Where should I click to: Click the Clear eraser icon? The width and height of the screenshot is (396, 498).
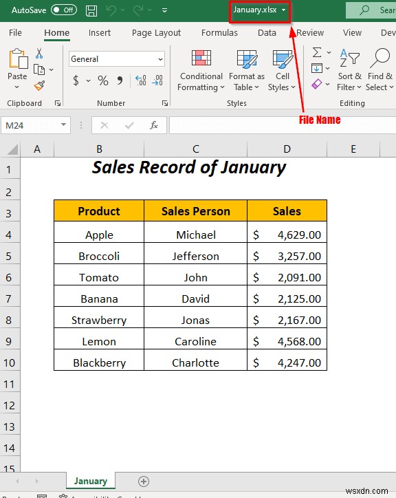pyautogui.click(x=317, y=84)
